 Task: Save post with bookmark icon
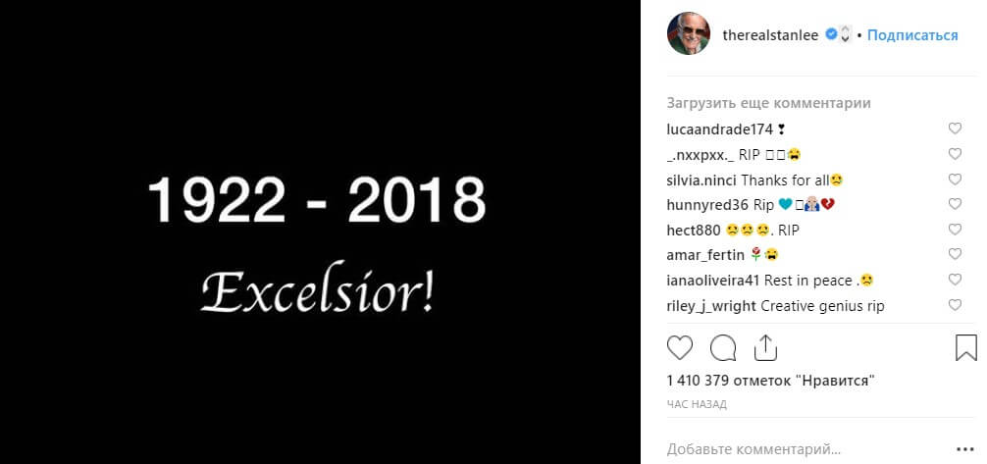(965, 347)
